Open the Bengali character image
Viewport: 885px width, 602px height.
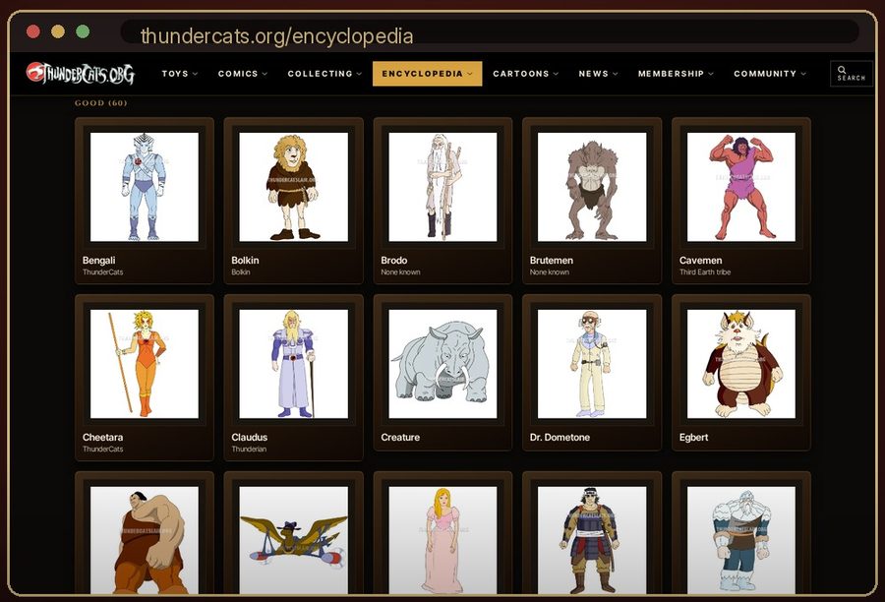[x=145, y=187]
